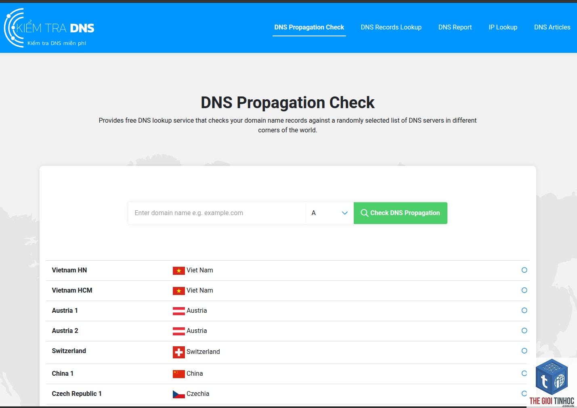Viewport: 577px width, 408px height.
Task: Select the Austria 1 server name
Action: [65, 311]
